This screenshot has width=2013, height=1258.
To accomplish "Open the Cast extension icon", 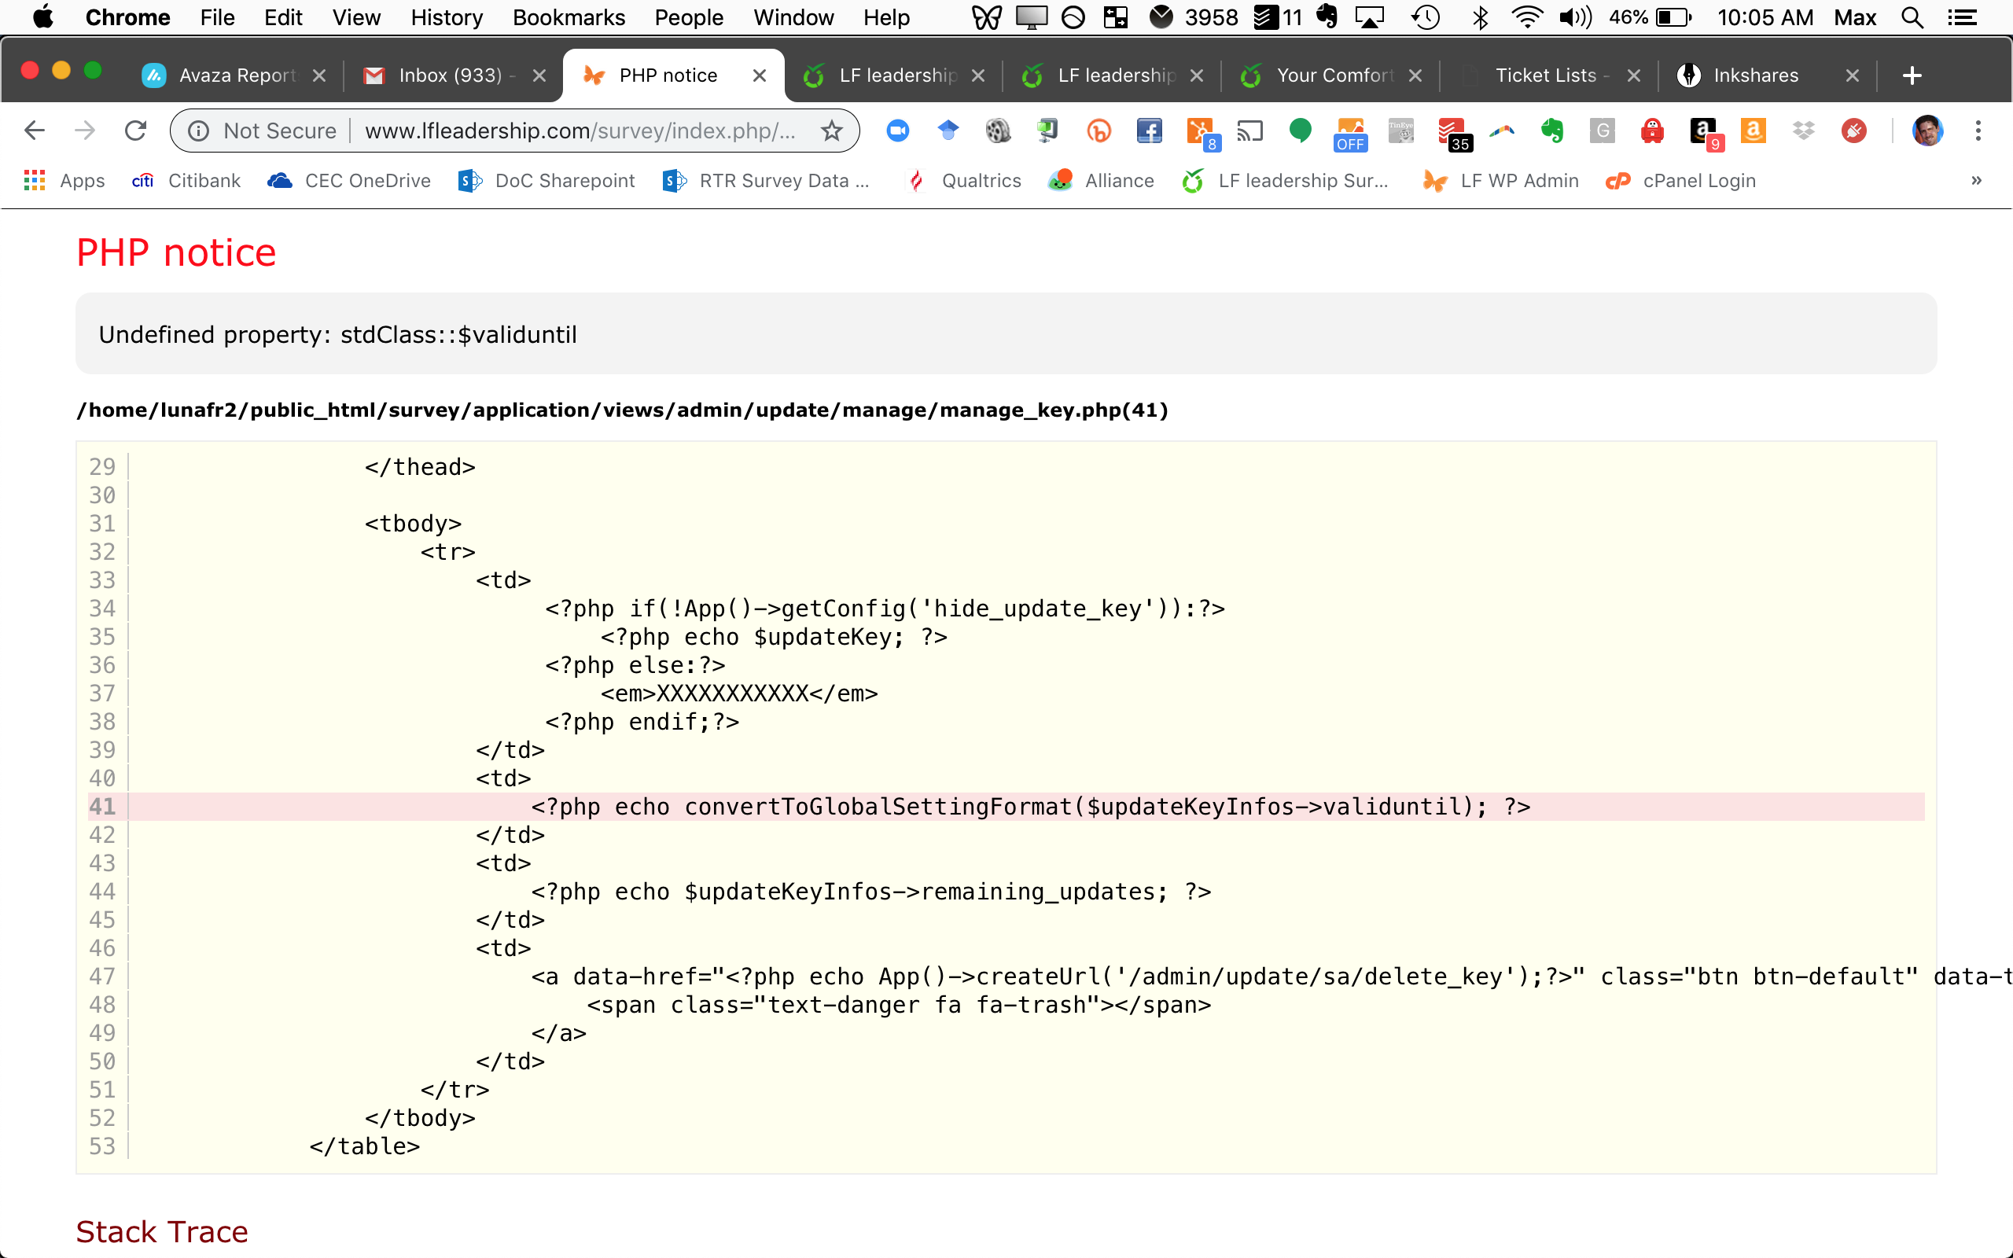I will [x=1249, y=131].
